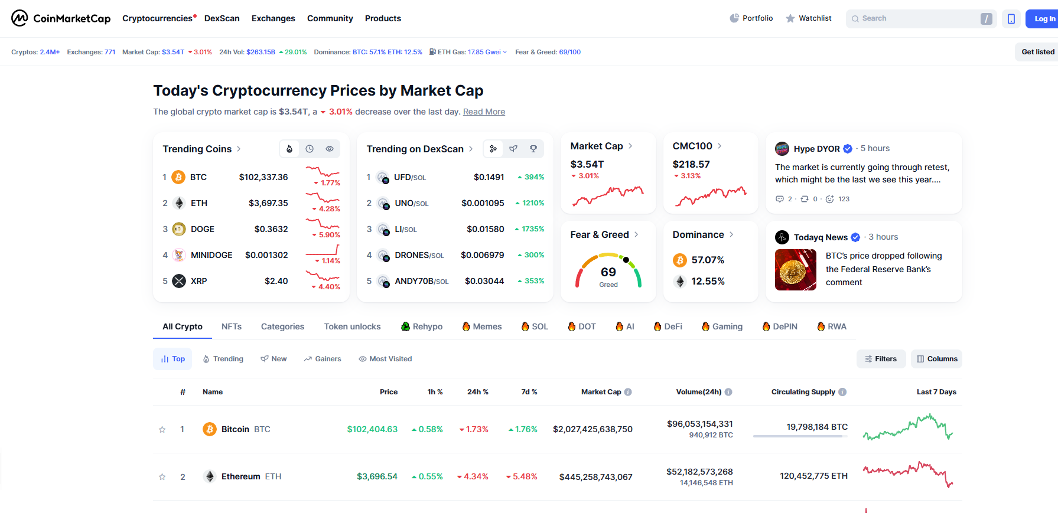Open the Exchanges menu
This screenshot has height=513, width=1058.
coord(273,18)
